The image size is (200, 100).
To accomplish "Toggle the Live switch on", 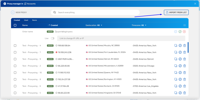I will pyautogui.click(x=52, y=38).
